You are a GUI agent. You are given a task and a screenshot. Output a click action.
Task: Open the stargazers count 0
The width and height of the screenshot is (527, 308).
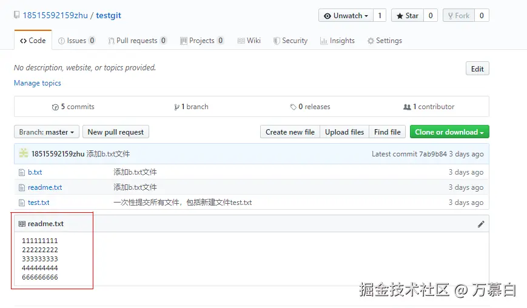point(431,15)
